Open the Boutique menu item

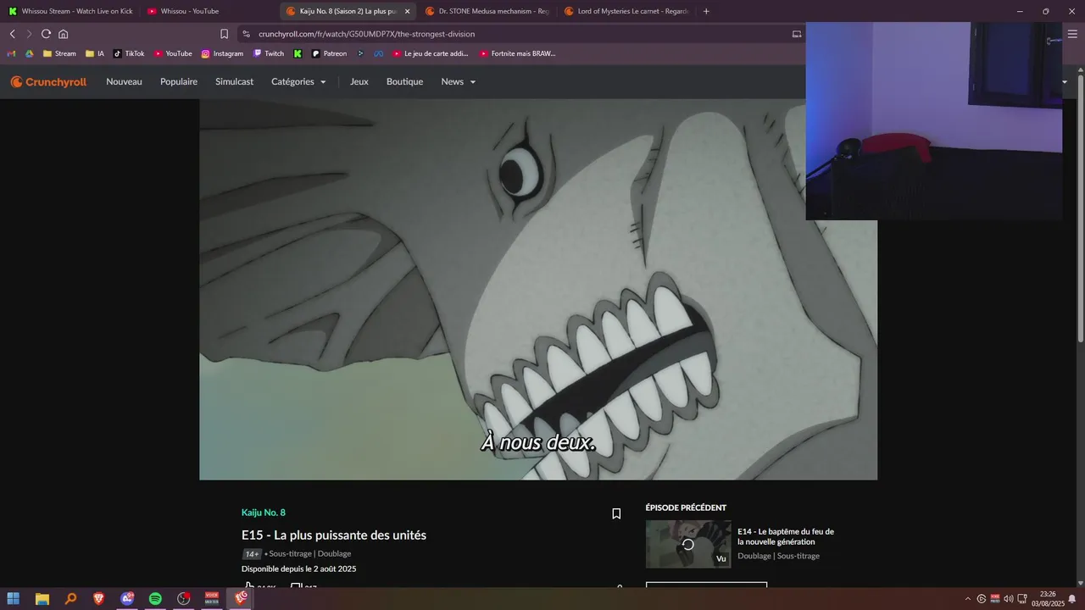pyautogui.click(x=404, y=82)
